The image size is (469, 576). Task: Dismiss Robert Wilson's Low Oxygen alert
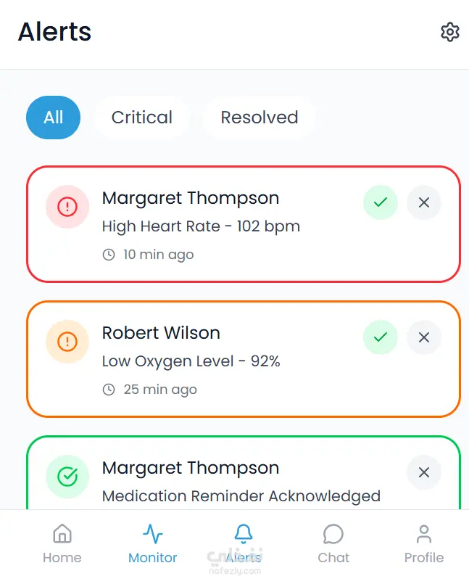[x=424, y=337]
